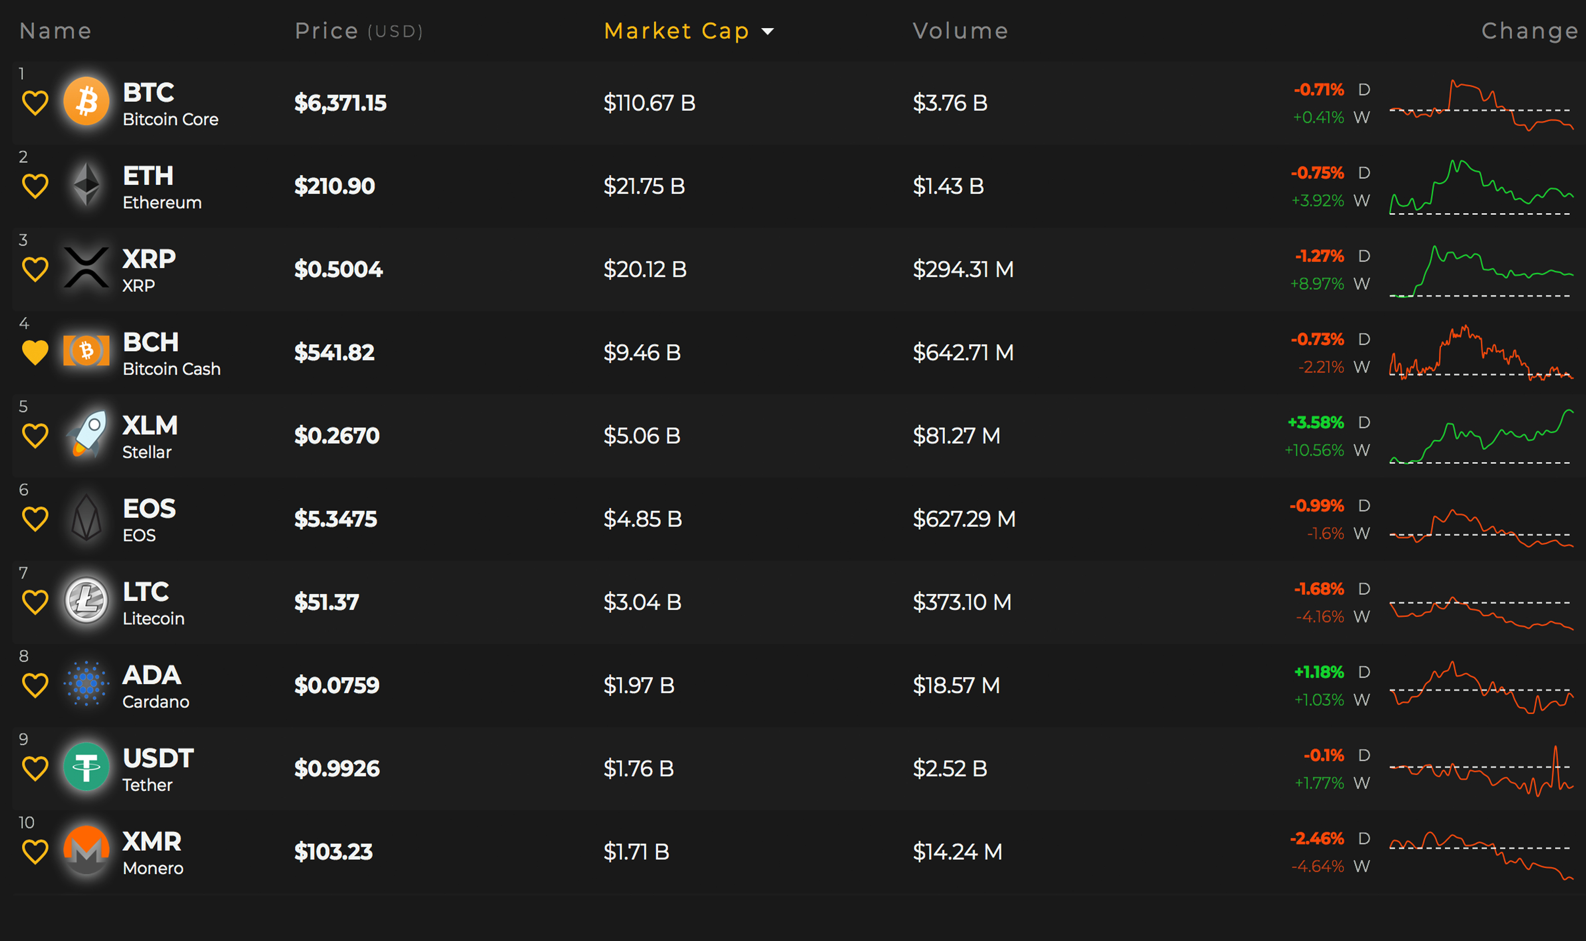Click the Ethereum diamond logo icon
Screen dimensions: 1586x941
[x=86, y=185]
